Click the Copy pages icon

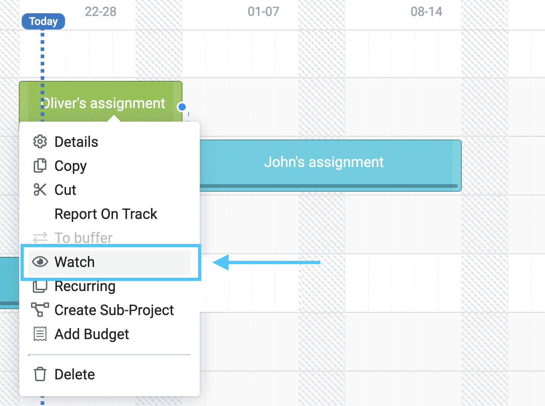click(40, 166)
